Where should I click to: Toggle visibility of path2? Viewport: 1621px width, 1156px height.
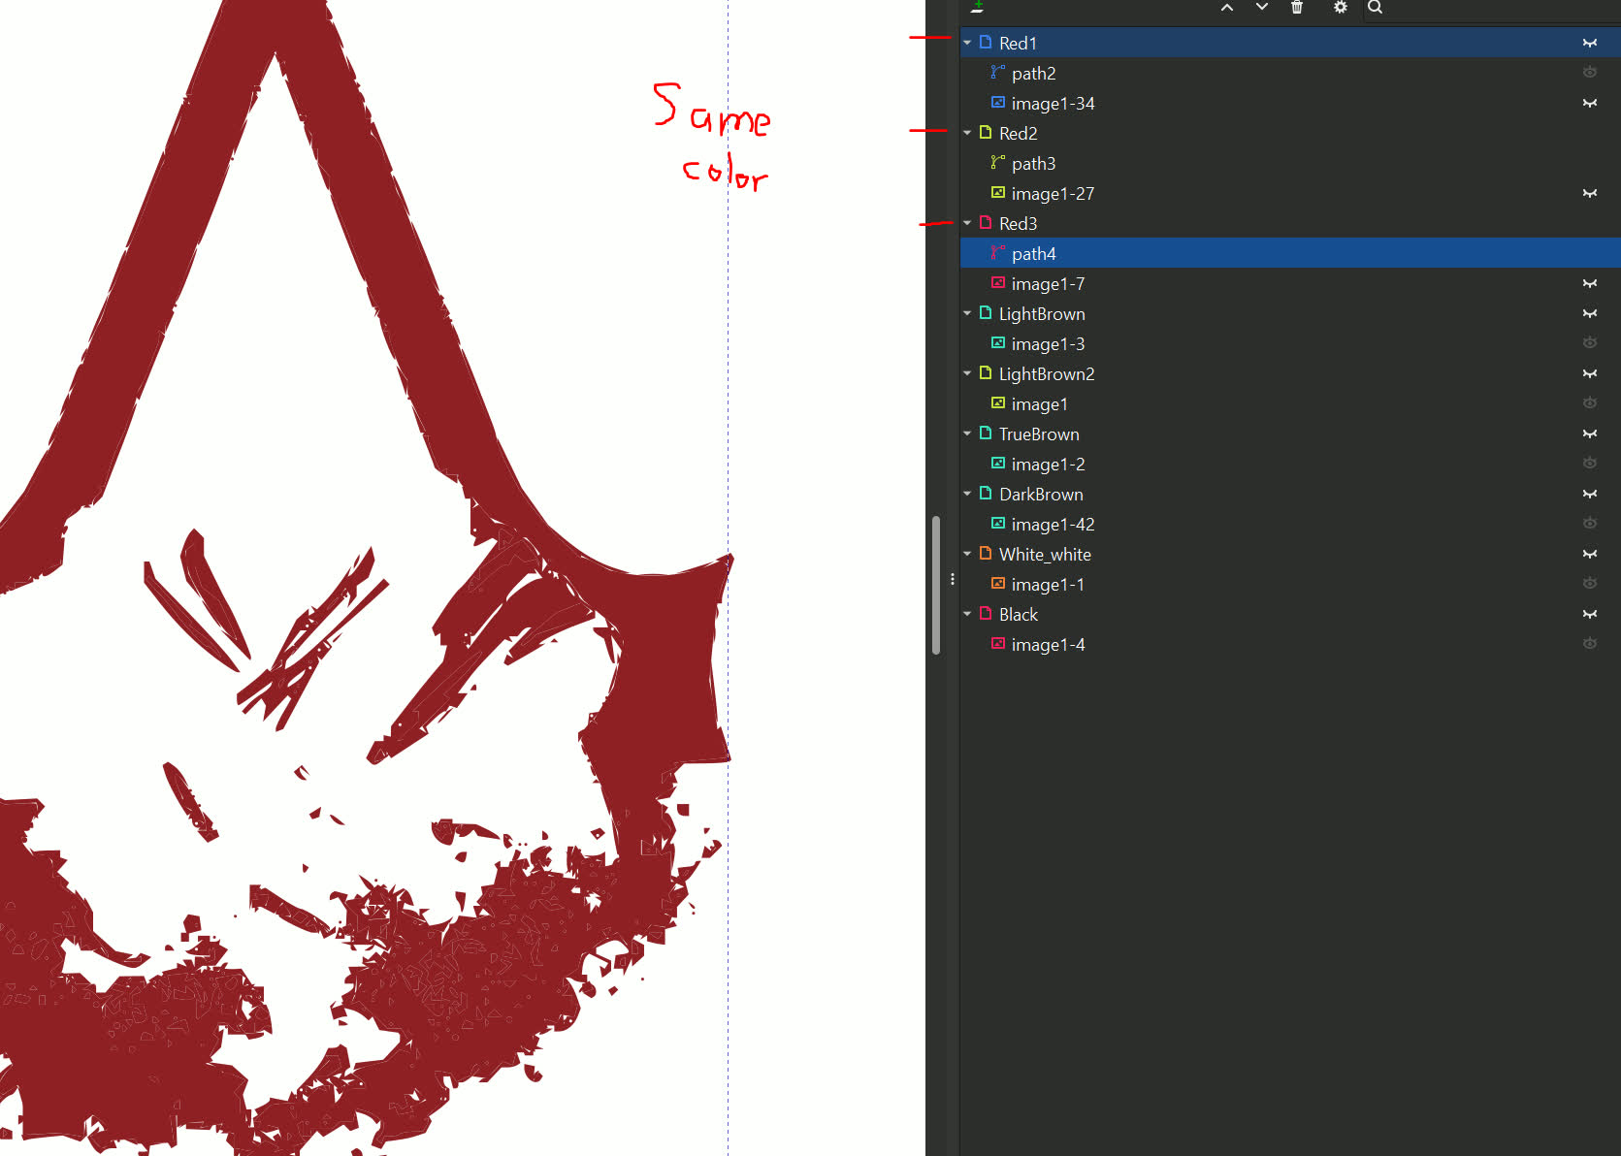(1590, 72)
